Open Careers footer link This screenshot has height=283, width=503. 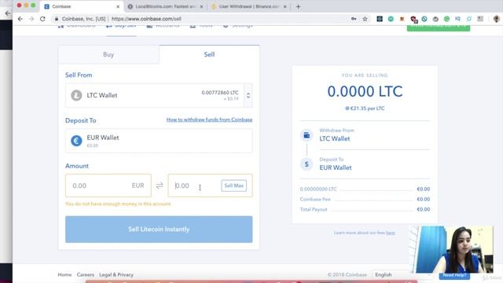tap(86, 274)
